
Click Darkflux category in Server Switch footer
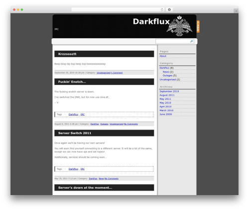point(93,179)
